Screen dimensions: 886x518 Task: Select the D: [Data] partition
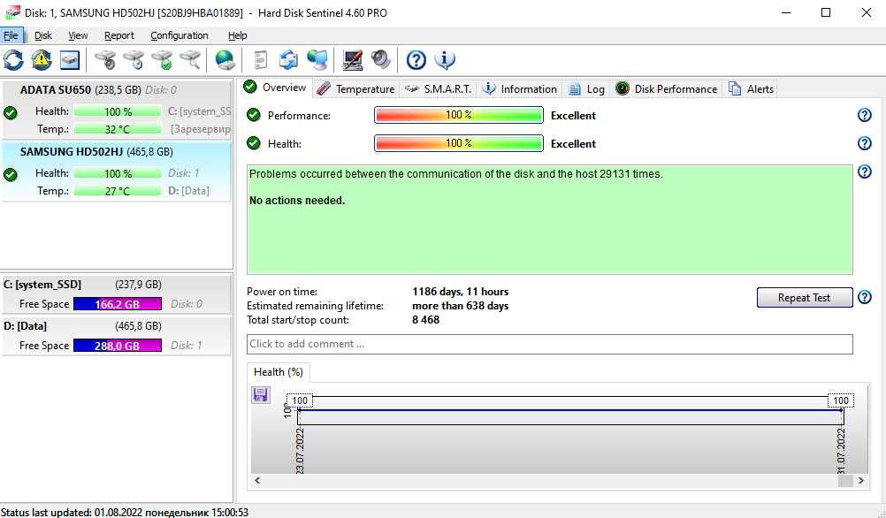[x=117, y=336]
